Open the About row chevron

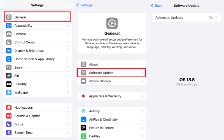(x=143, y=64)
